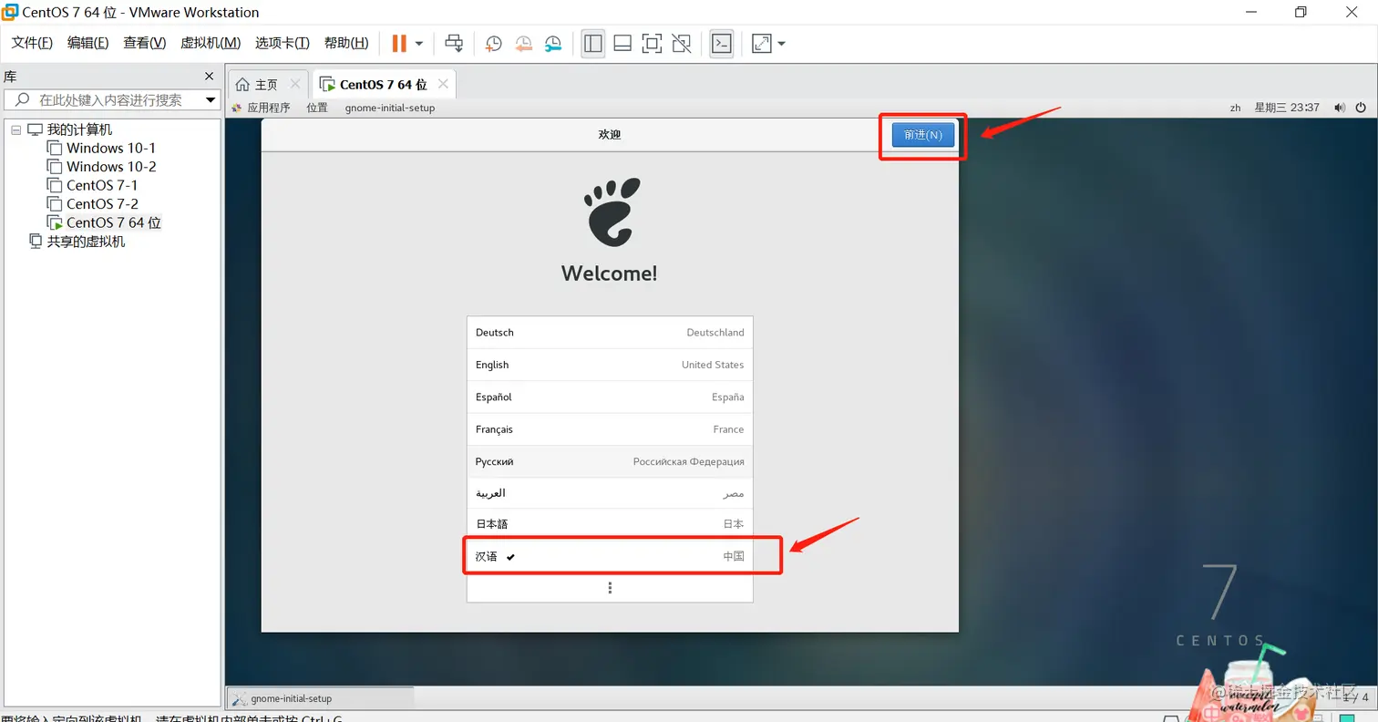
Task: Open the 帮助(H) menu
Action: 346,43
